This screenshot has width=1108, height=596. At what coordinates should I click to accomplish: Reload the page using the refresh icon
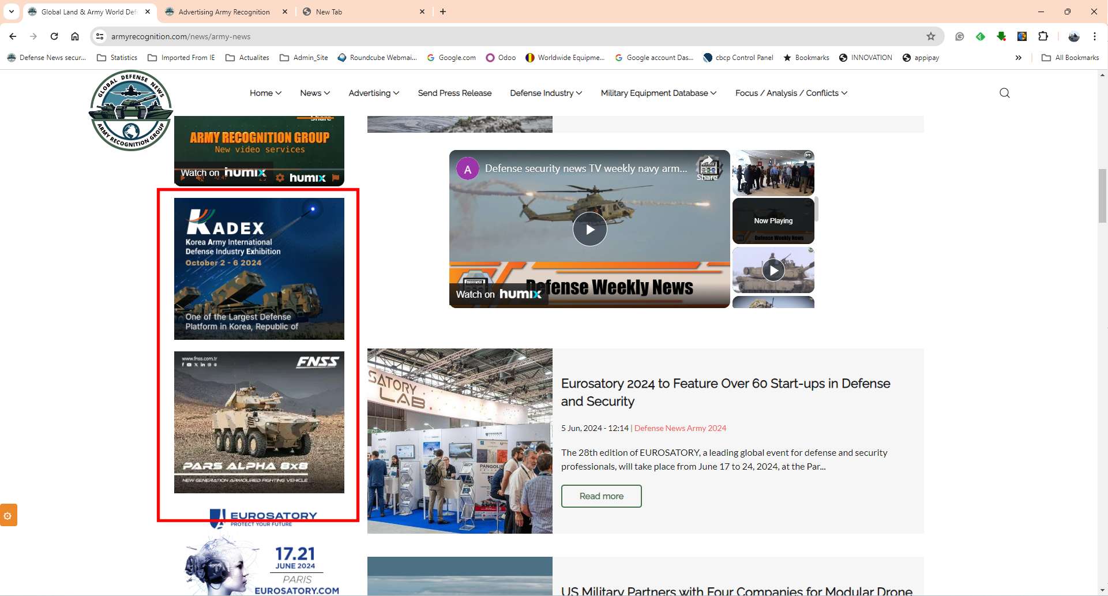pyautogui.click(x=54, y=36)
